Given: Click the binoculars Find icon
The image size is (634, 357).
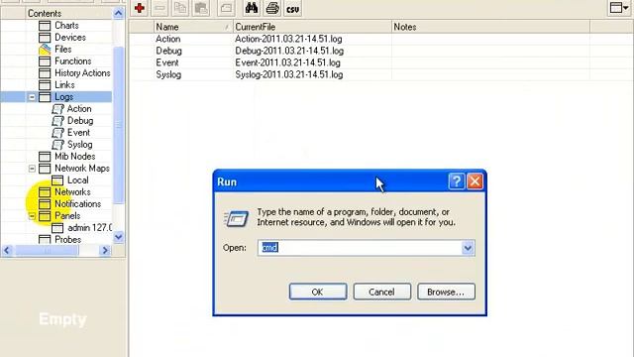Looking at the screenshot, I should coord(252,8).
